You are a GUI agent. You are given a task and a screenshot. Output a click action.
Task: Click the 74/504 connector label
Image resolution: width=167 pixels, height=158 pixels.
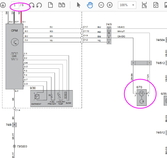[x=160, y=40]
